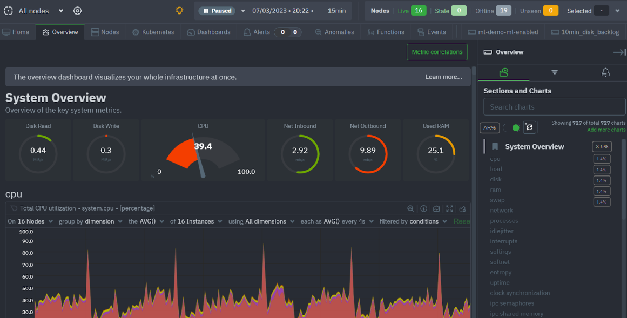This screenshot has width=627, height=318.
Task: Open the chart information icon
Action: pos(423,208)
